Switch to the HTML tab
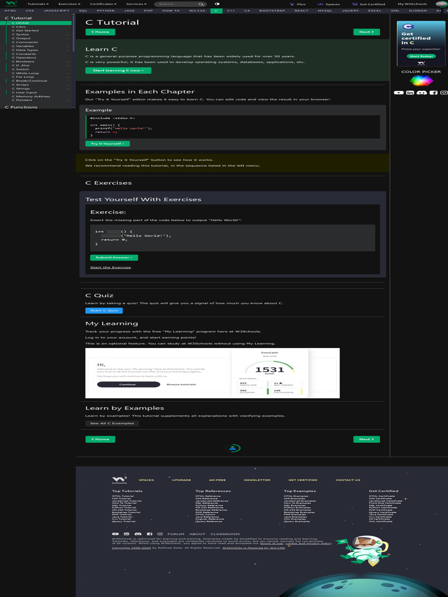The height and width of the screenshot is (597, 448). [10, 10]
